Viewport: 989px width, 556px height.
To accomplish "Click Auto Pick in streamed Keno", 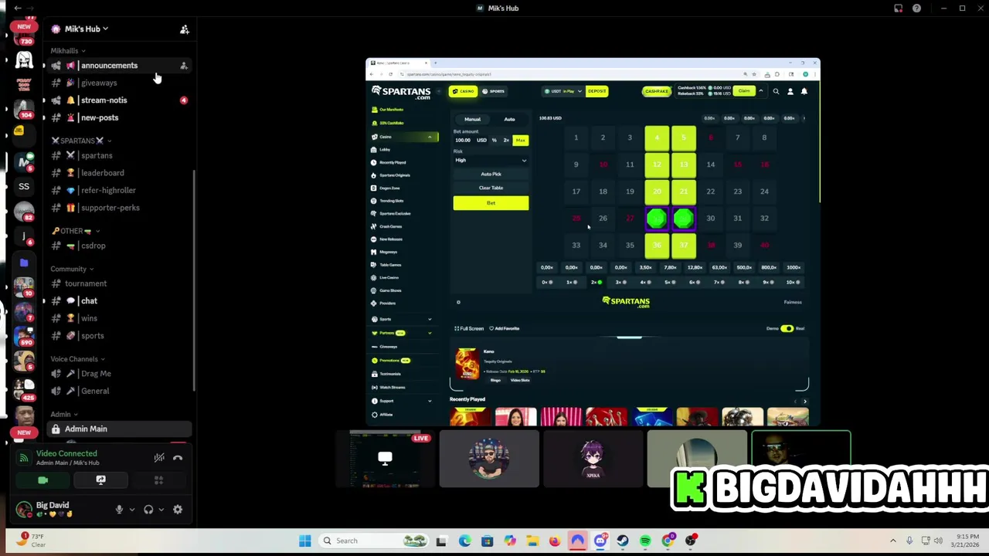I will 491,175.
